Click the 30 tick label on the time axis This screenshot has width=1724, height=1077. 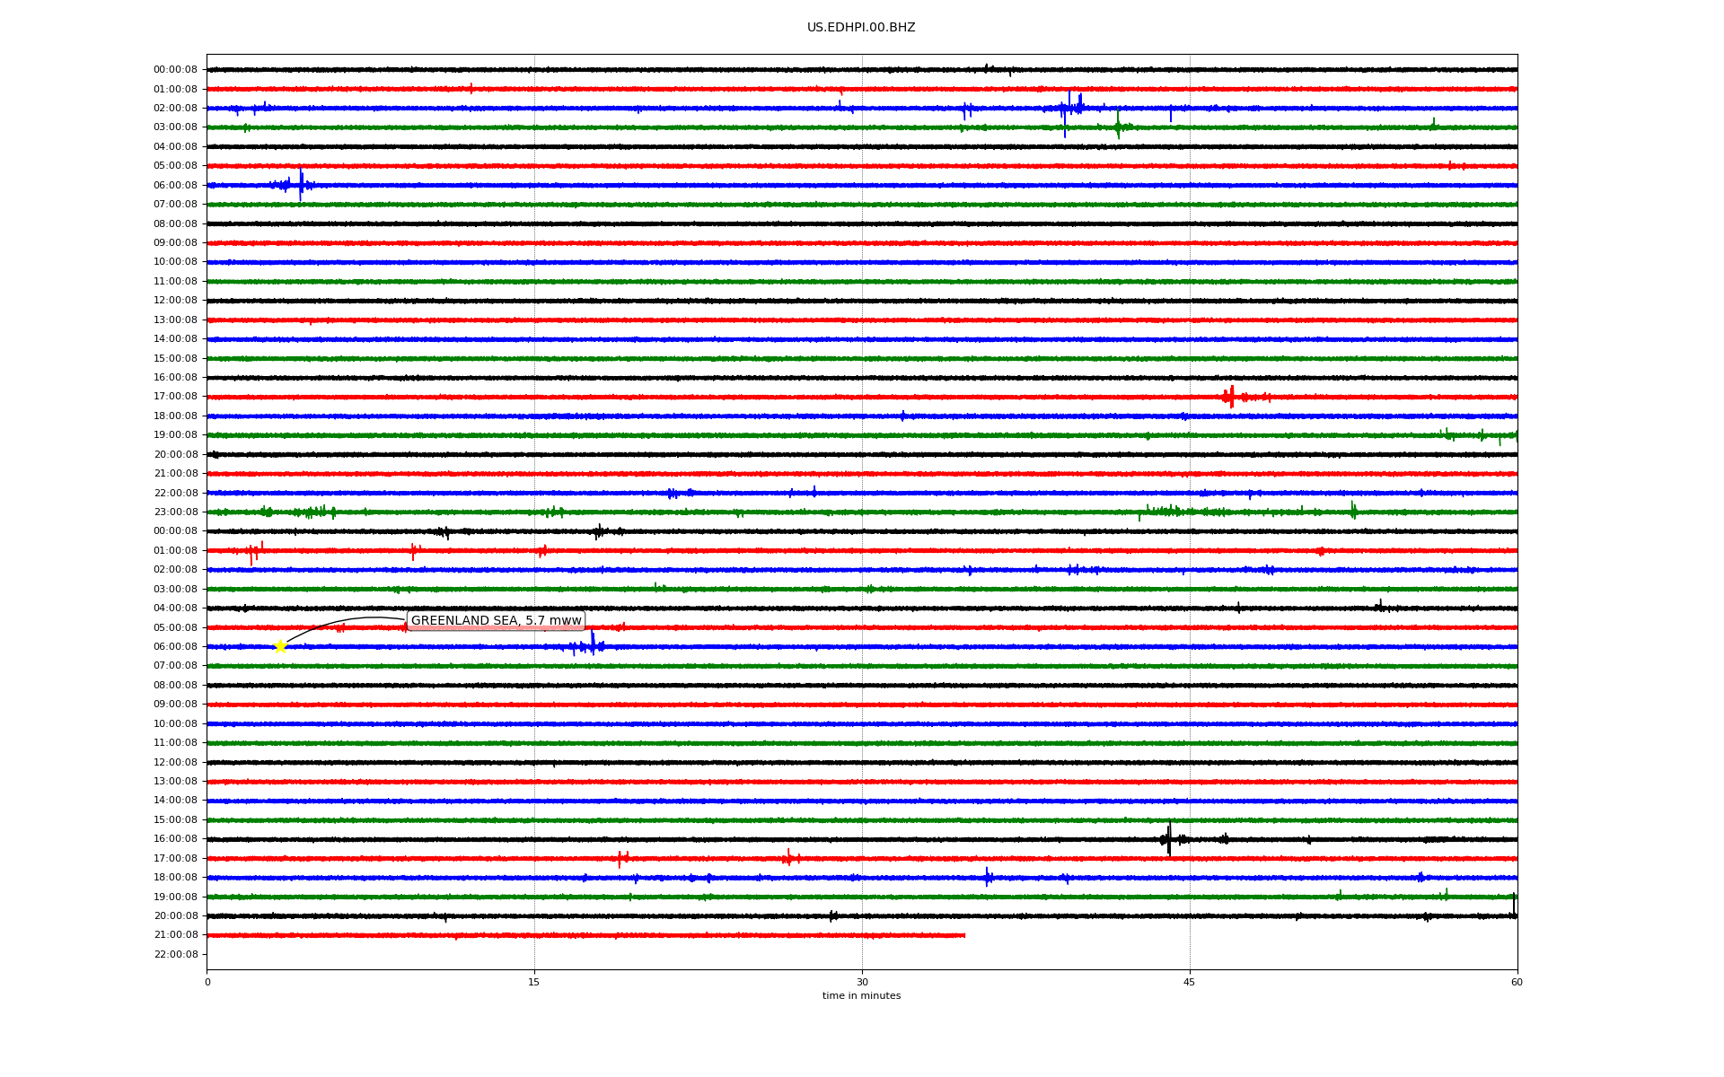(862, 982)
